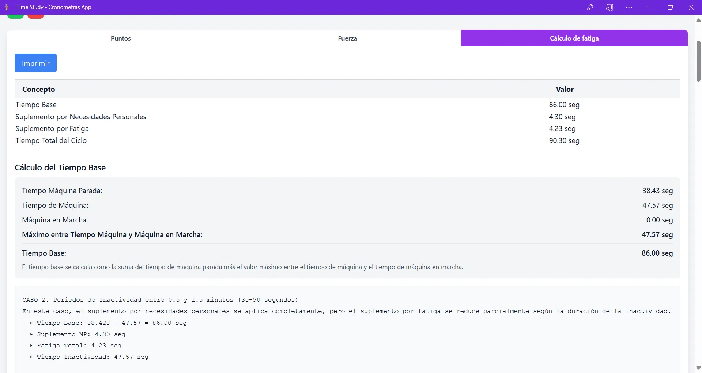Click the explanation text starting 'El tiempo base se calcula'
Image resolution: width=702 pixels, height=373 pixels.
coord(242,267)
